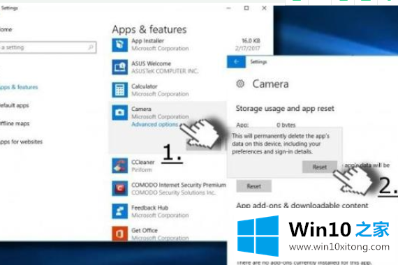Go to Home in Settings sidebar
This screenshot has width=398, height=265.
tap(6, 29)
